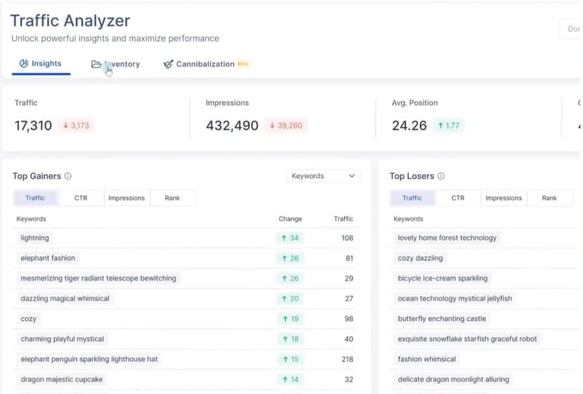Click 'elephant fashion' keyword in Top Gainers
The height and width of the screenshot is (394, 583).
(48, 258)
